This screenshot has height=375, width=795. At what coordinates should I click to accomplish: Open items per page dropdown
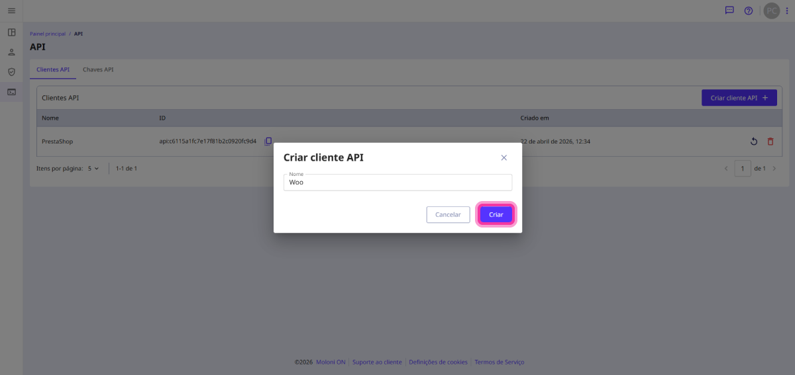[93, 169]
